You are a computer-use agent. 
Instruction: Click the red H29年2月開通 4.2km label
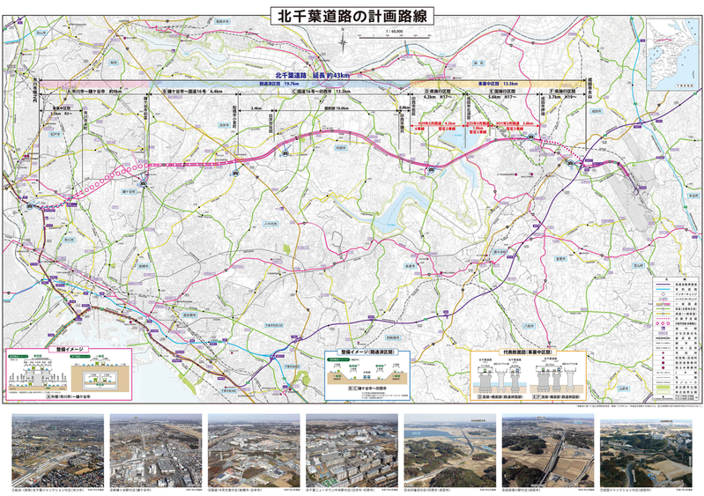pos(436,122)
